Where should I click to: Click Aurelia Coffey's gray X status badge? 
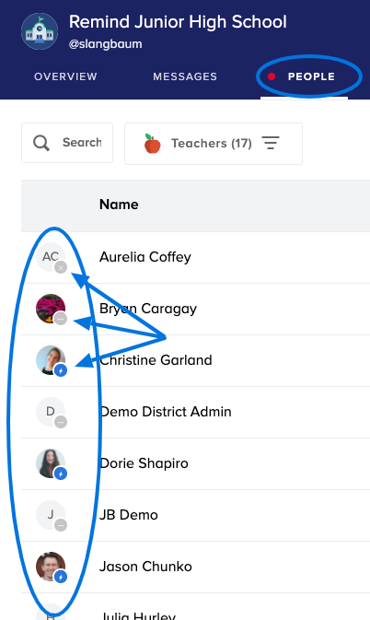tap(61, 268)
